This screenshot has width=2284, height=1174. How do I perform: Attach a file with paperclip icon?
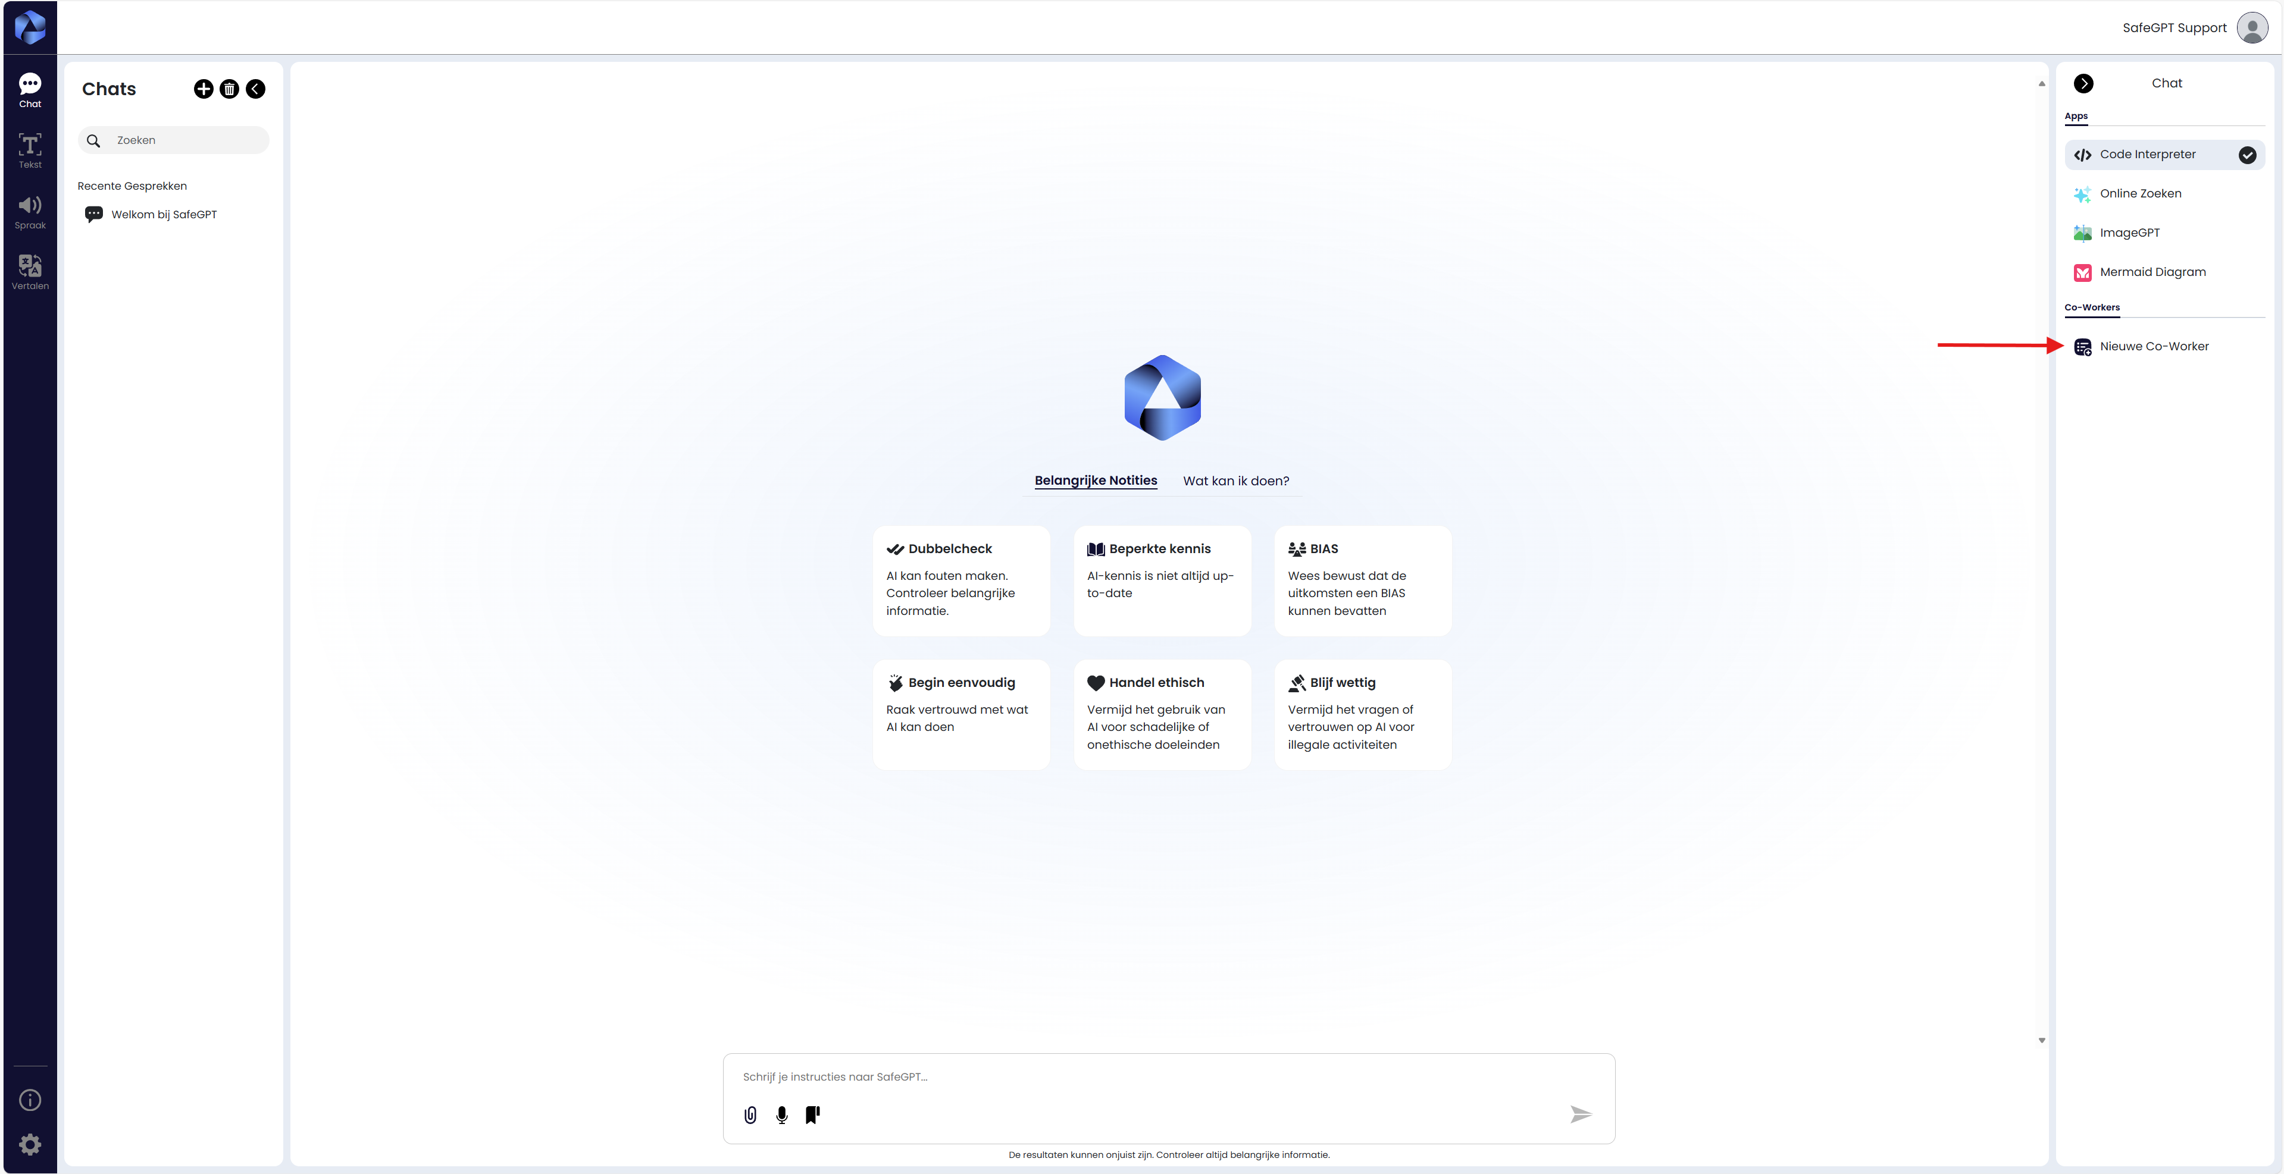pyautogui.click(x=750, y=1115)
